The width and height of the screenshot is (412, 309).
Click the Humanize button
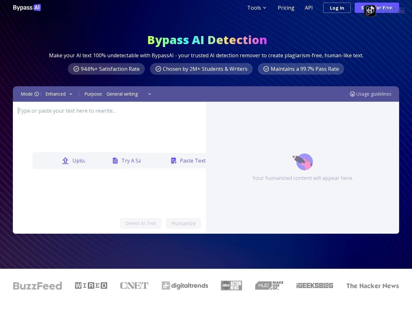coord(183,223)
